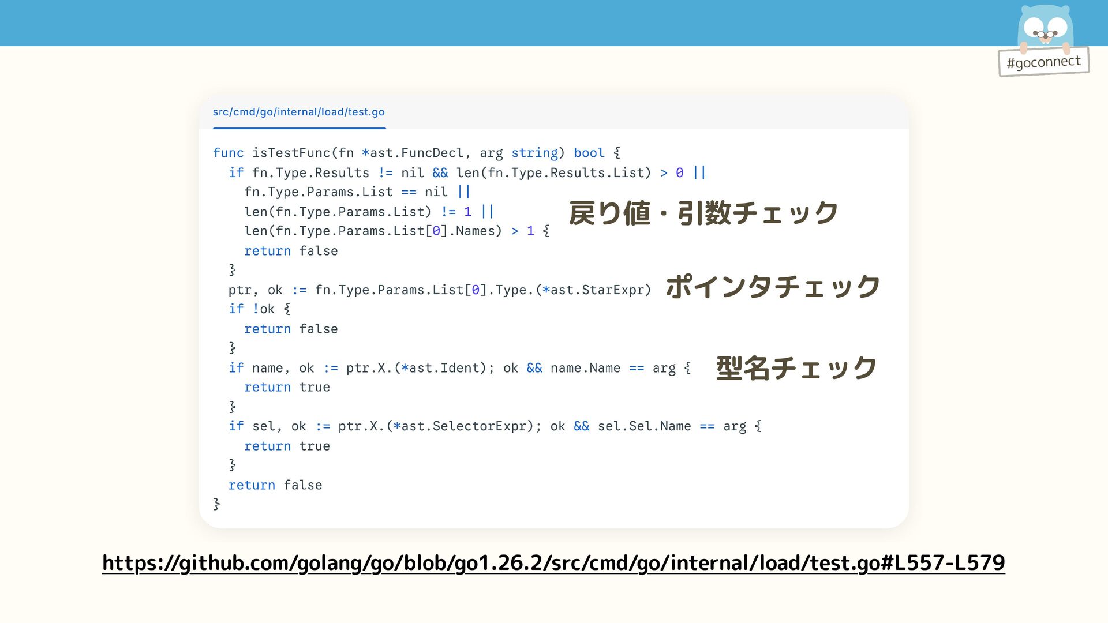Click the if !ok condition line
Screen dimensions: 1108x623
pos(259,309)
